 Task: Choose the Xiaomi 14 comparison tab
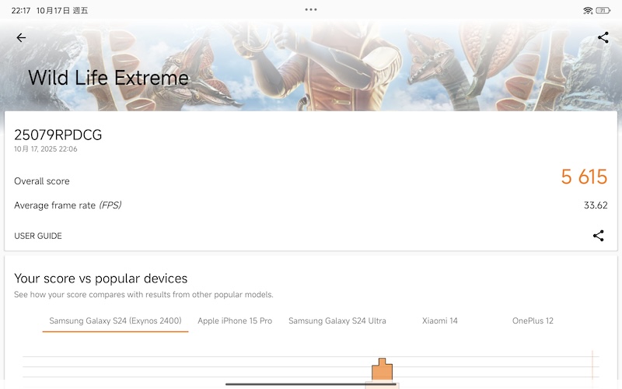coord(440,321)
